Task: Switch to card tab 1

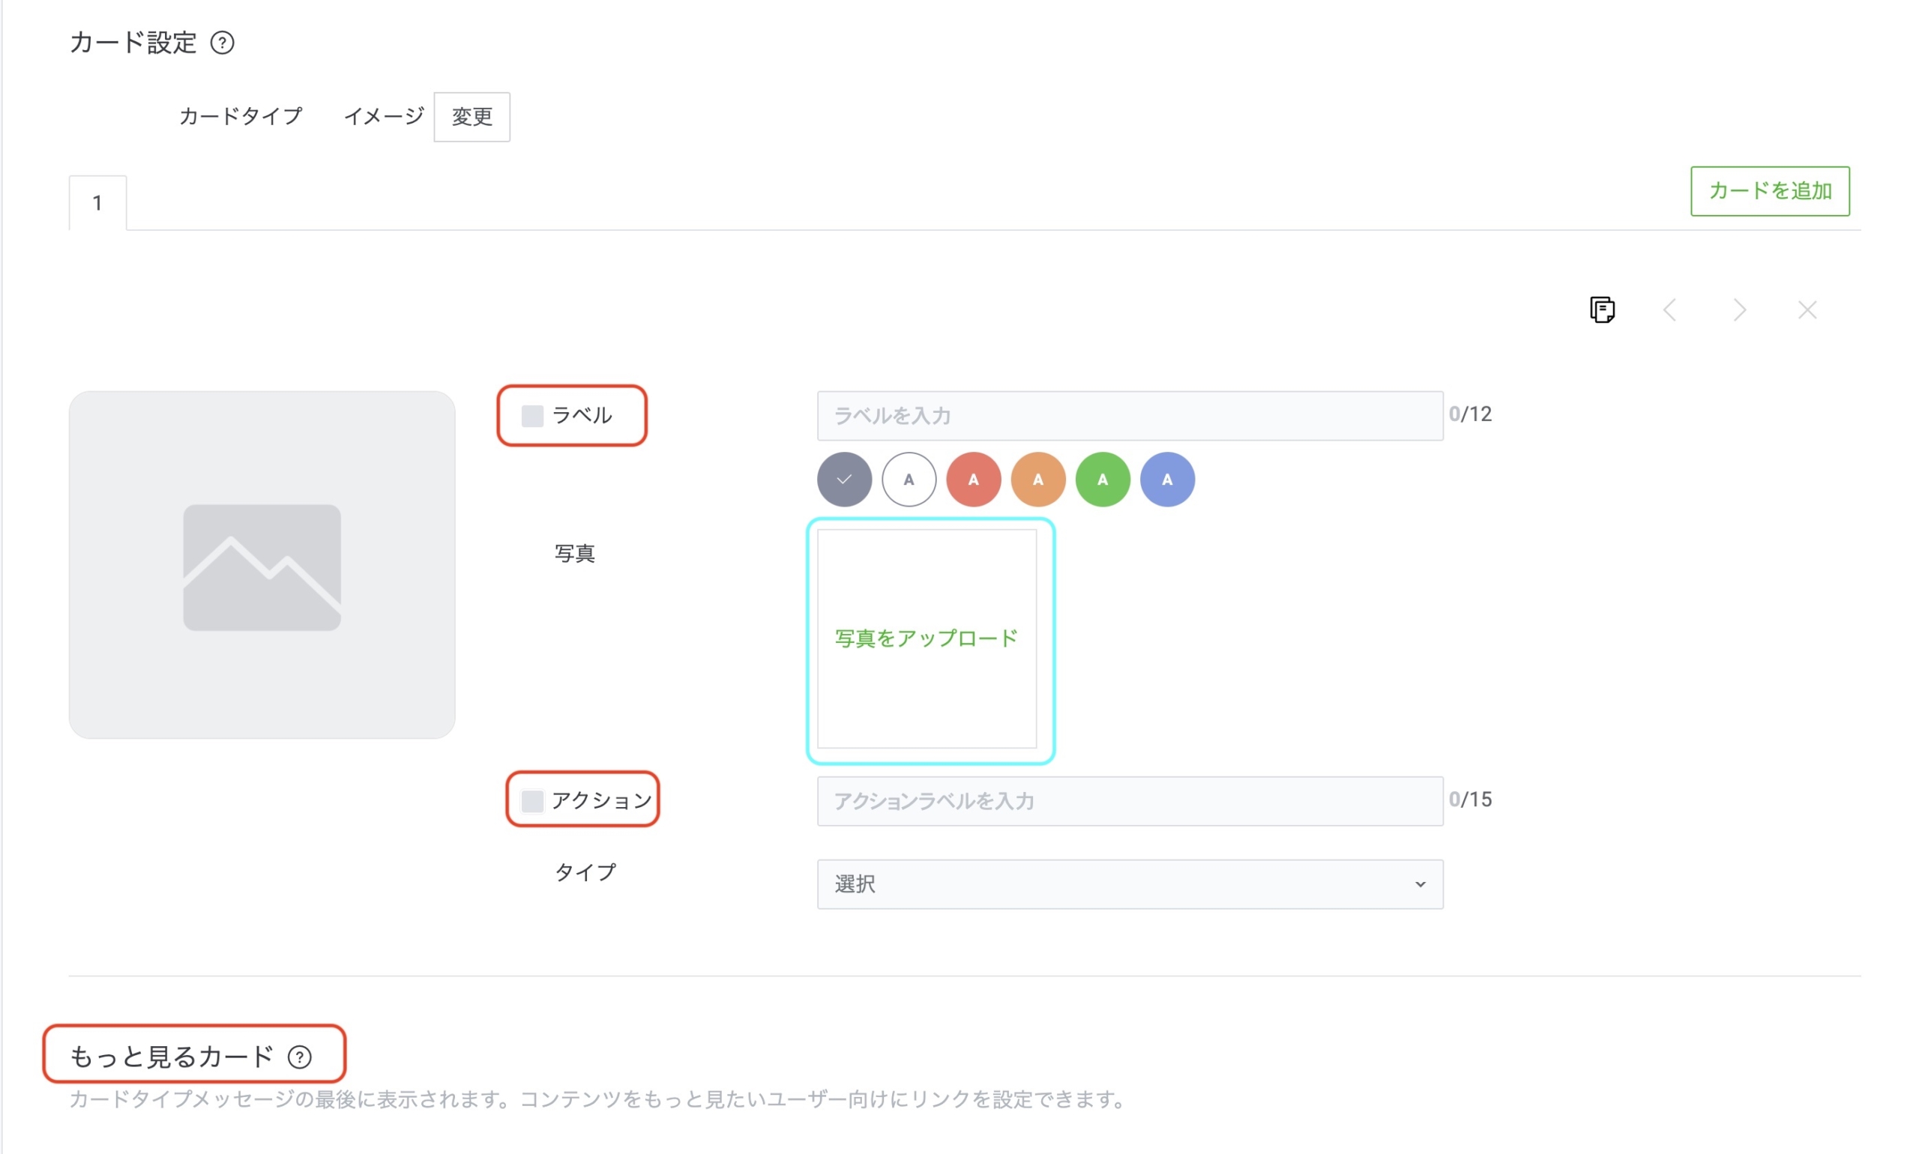Action: (97, 203)
